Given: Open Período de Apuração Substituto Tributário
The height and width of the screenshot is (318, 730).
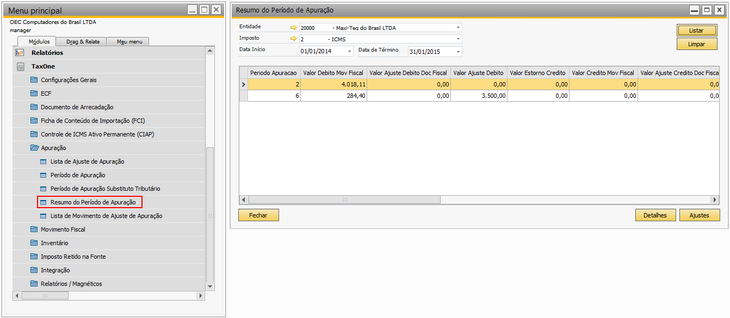Looking at the screenshot, I should (x=105, y=189).
